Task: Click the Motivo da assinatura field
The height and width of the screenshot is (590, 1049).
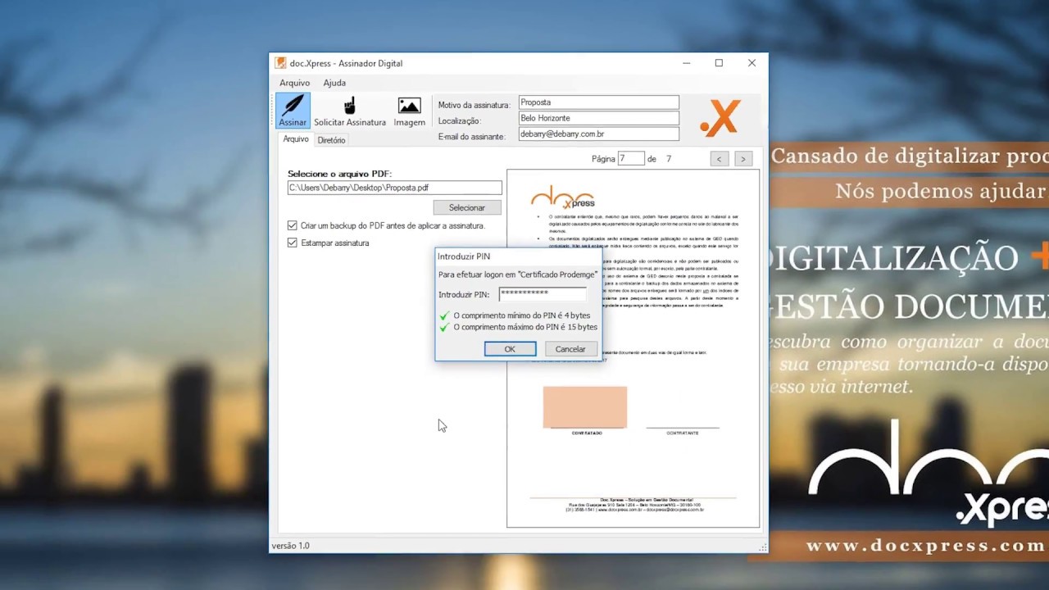Action: point(599,102)
